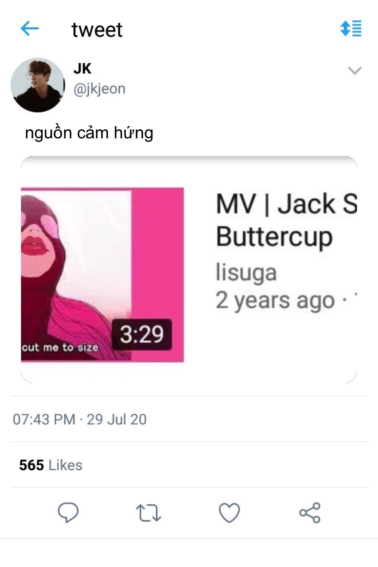Expand the tweet options chevron

point(355,71)
